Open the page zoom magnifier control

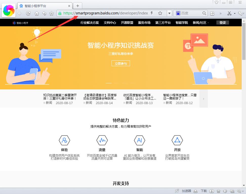point(239,191)
